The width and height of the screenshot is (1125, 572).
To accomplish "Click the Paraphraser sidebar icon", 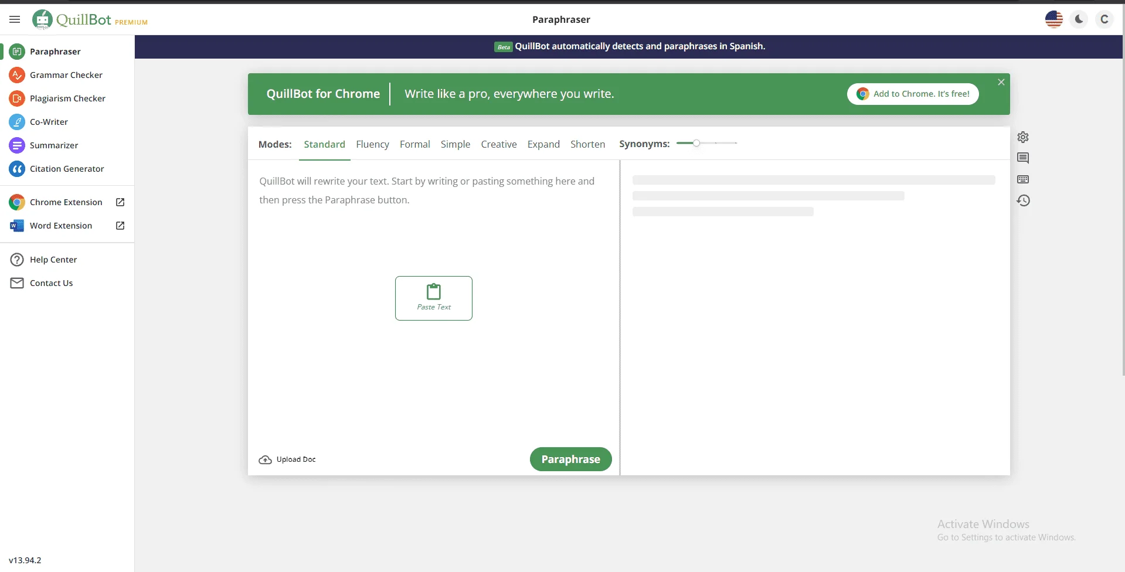I will tap(17, 52).
